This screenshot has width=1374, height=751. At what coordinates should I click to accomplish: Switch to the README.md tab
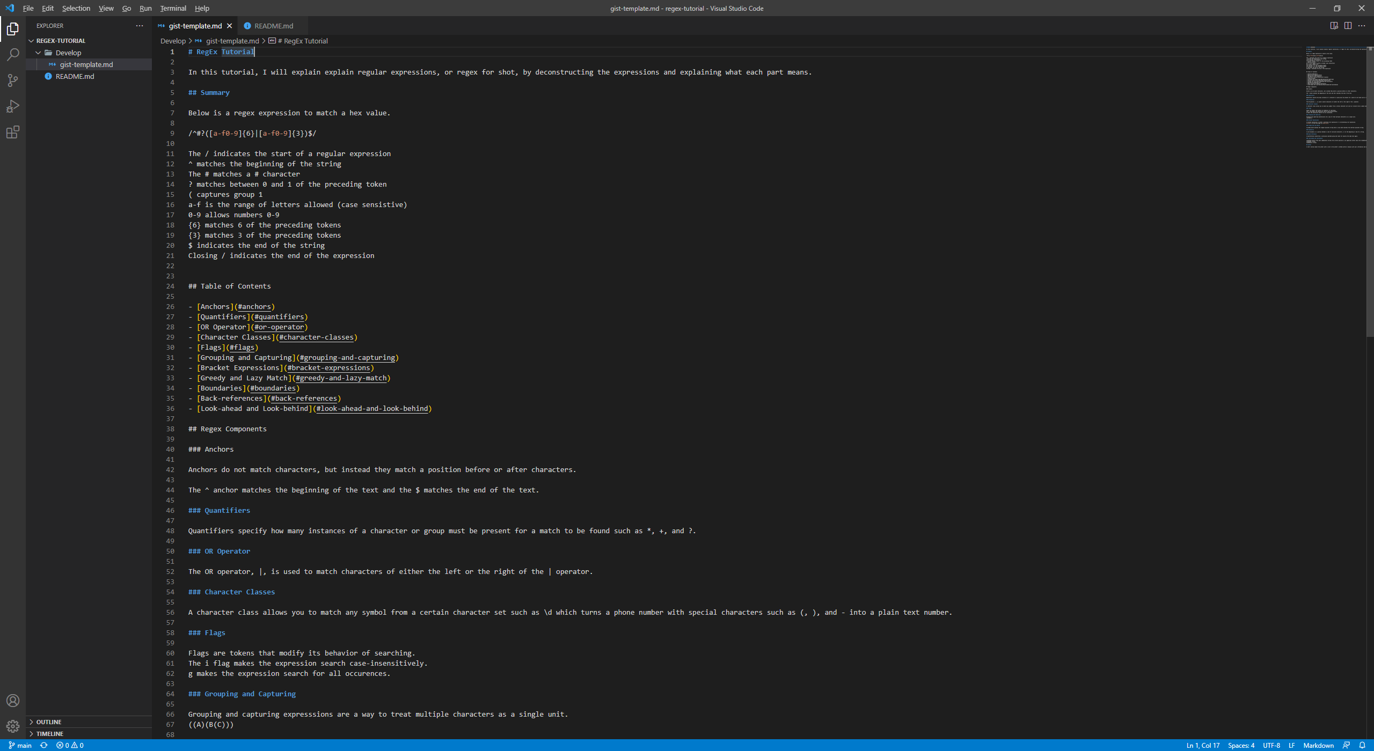(x=273, y=25)
